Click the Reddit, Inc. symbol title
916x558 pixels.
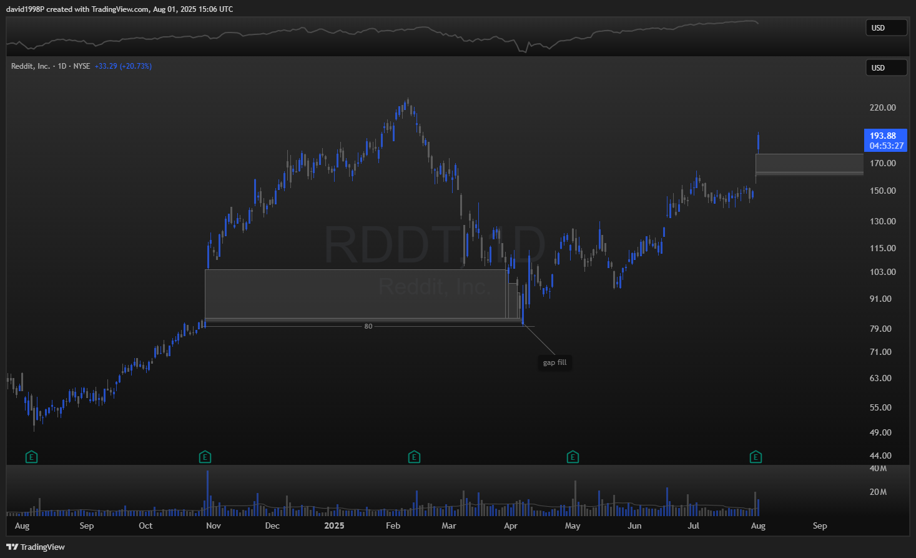[31, 66]
